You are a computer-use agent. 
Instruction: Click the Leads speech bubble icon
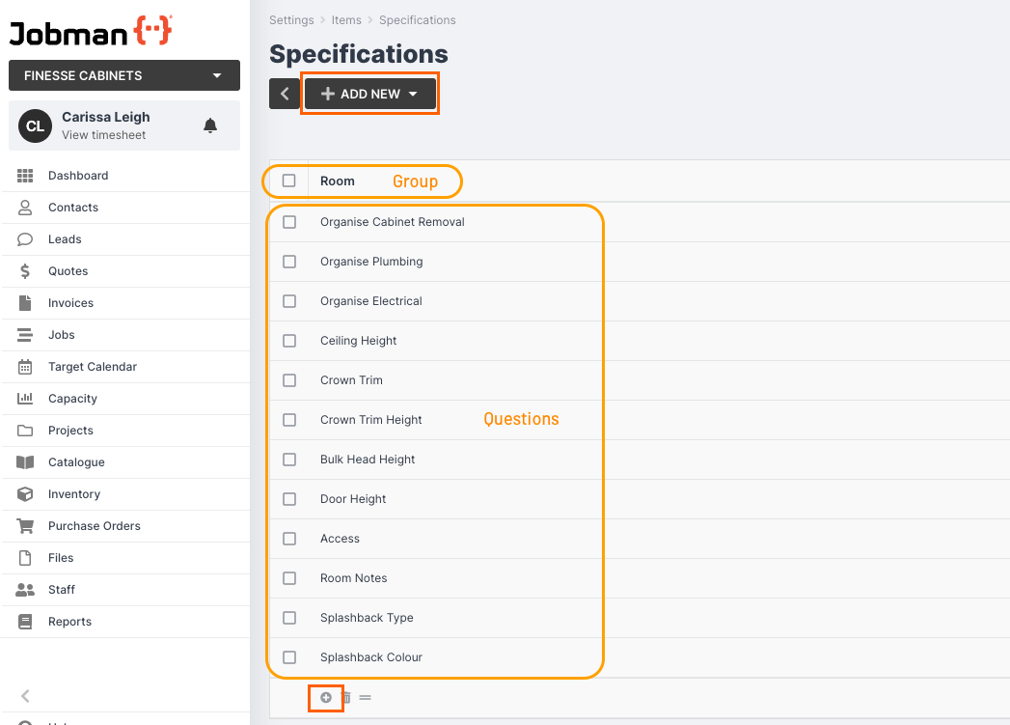point(25,239)
